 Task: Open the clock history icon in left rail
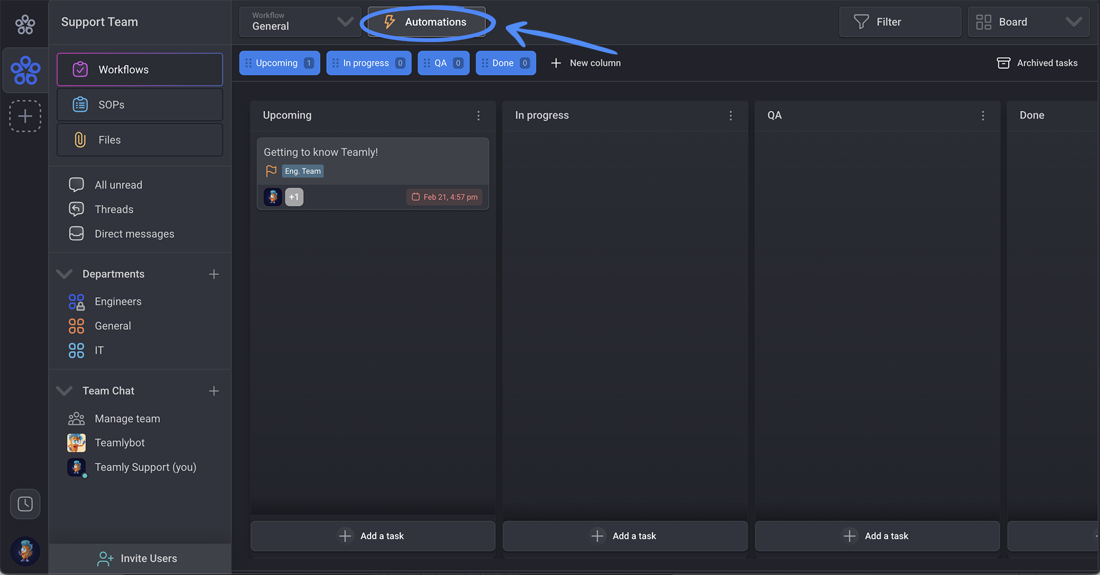point(25,504)
